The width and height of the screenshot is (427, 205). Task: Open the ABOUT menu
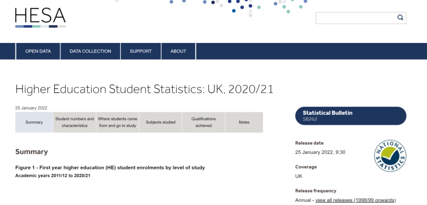(x=178, y=51)
